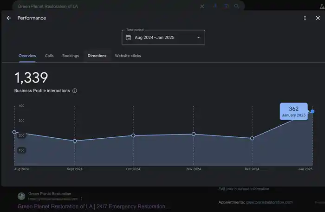Click the Sept 2024 axis label
The image size is (325, 212).
75,169
